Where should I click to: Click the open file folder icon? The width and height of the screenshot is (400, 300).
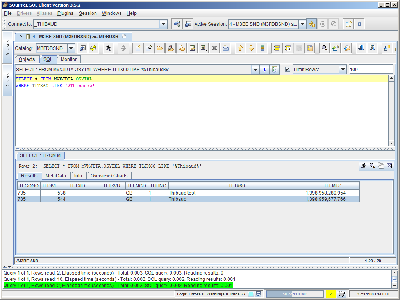[x=160, y=48]
